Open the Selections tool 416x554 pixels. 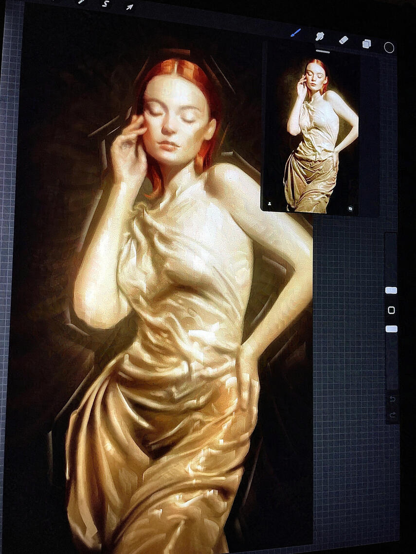click(106, 4)
